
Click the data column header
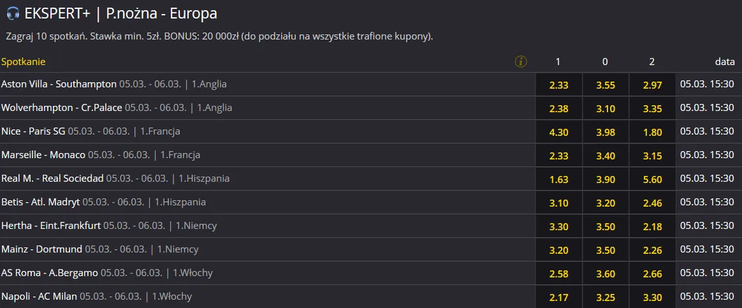tap(725, 61)
